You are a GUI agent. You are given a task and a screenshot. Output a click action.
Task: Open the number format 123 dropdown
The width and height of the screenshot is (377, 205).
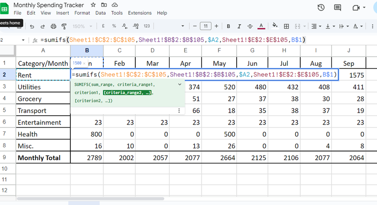coord(147,26)
